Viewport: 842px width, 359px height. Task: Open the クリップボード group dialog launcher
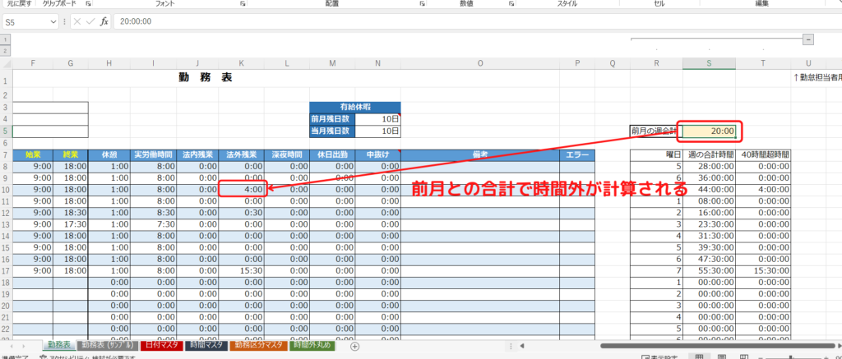click(88, 3)
